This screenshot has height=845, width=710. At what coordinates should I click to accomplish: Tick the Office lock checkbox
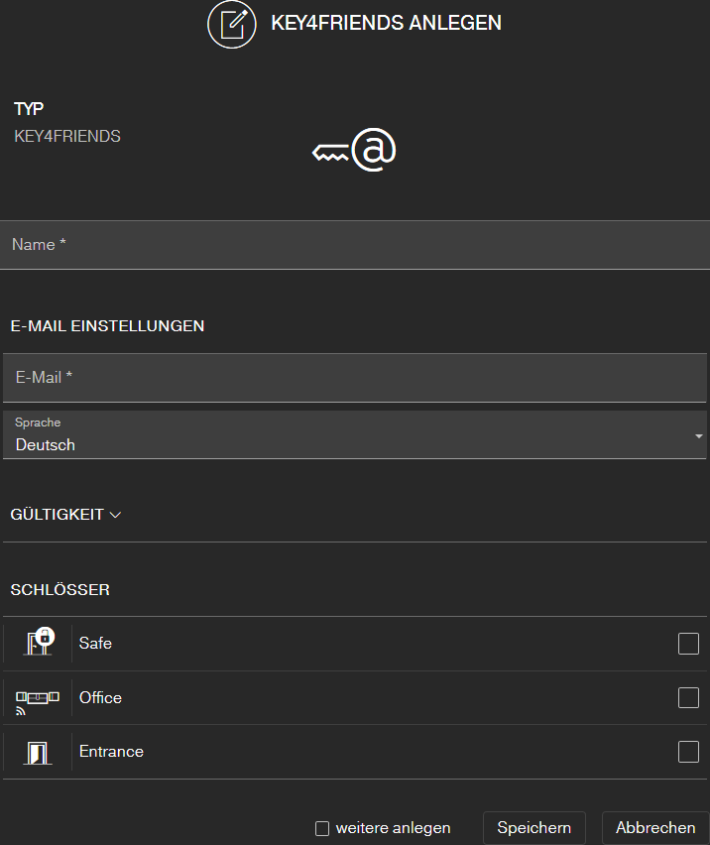click(x=688, y=698)
